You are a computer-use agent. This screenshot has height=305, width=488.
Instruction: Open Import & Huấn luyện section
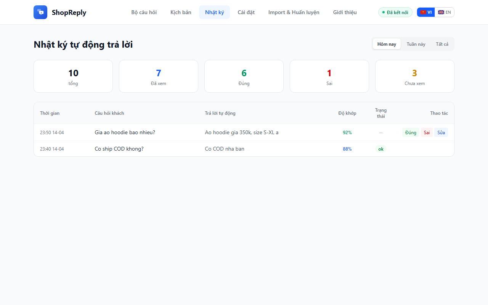click(294, 12)
